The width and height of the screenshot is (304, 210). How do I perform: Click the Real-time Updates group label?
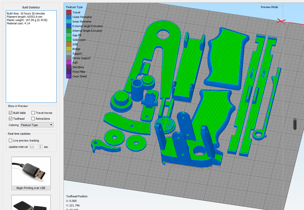pyautogui.click(x=19, y=134)
